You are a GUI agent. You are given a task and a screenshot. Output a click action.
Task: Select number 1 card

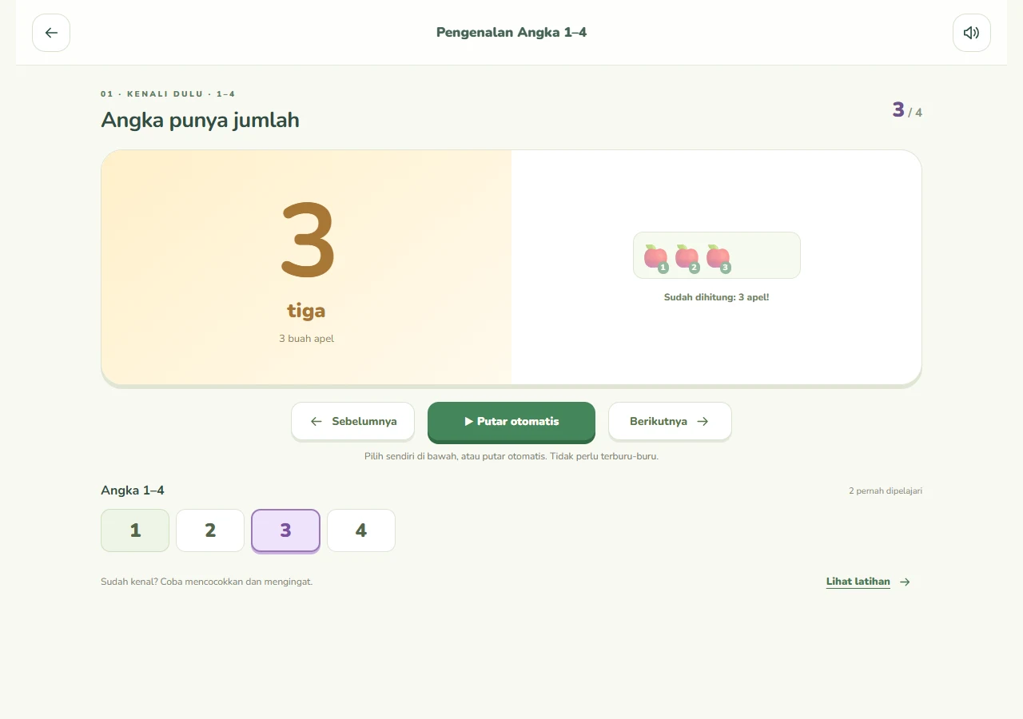pyautogui.click(x=135, y=530)
